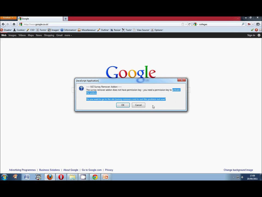Image resolution: width=262 pixels, height=197 pixels.
Task: Click Cancel in the JavaScript dialog
Action: click(x=138, y=105)
